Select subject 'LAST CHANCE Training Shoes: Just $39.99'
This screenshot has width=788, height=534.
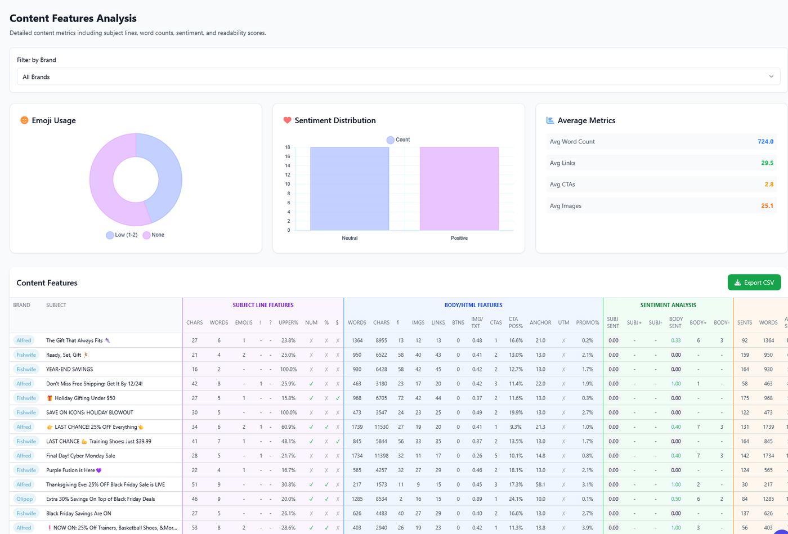[x=98, y=441]
